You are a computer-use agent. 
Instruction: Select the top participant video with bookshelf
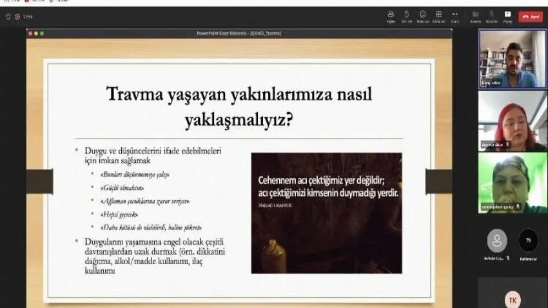(x=513, y=59)
